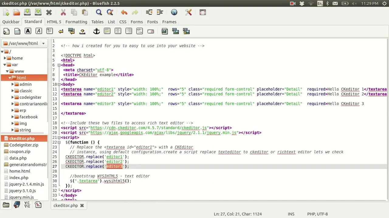Insert anchor with the anchor icon
The height and width of the screenshot is (218, 389).
point(96,31)
